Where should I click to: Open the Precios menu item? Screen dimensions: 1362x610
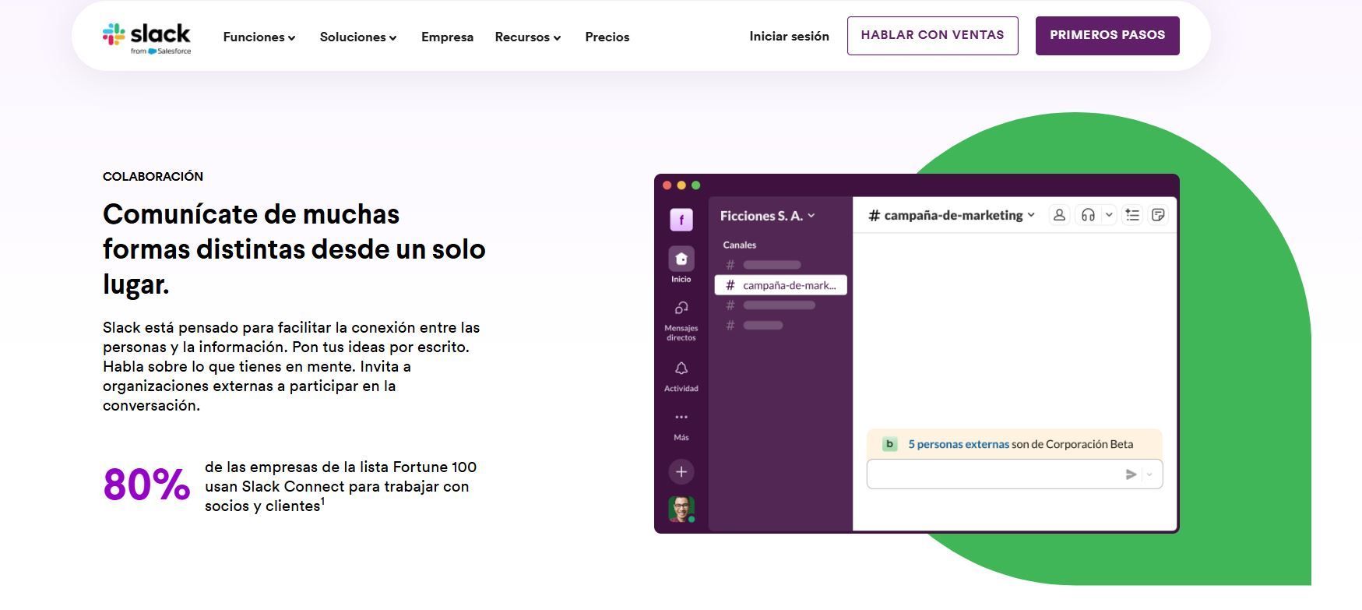tap(607, 37)
